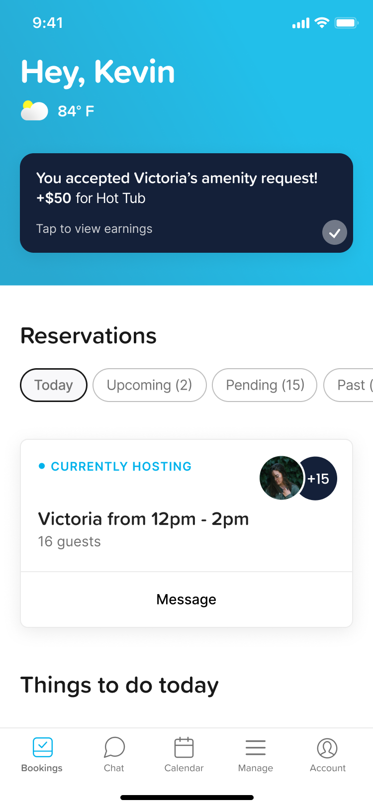The width and height of the screenshot is (373, 808).
Task: Select the Today reservations filter
Action: coord(54,385)
